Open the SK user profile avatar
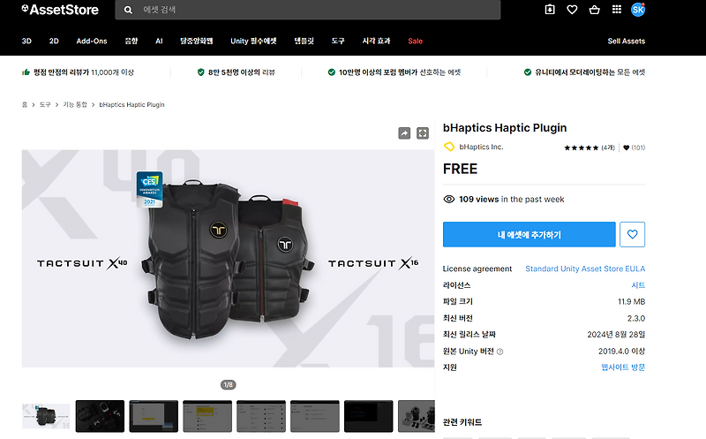Screen dimensions: 706x439 pyautogui.click(x=638, y=10)
